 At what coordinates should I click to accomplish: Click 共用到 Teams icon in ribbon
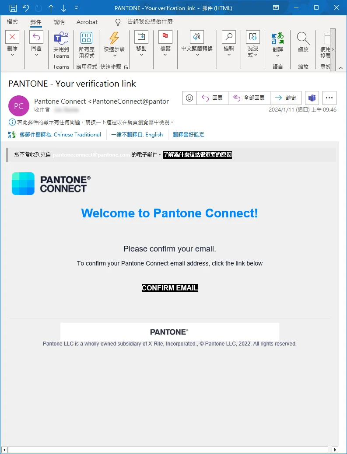(x=61, y=38)
